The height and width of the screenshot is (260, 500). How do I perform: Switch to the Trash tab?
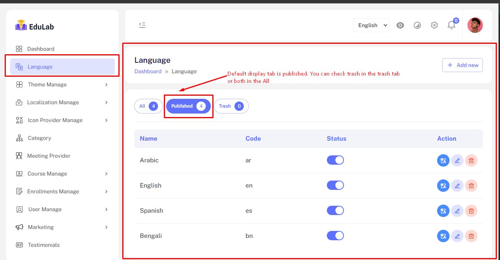pos(231,106)
